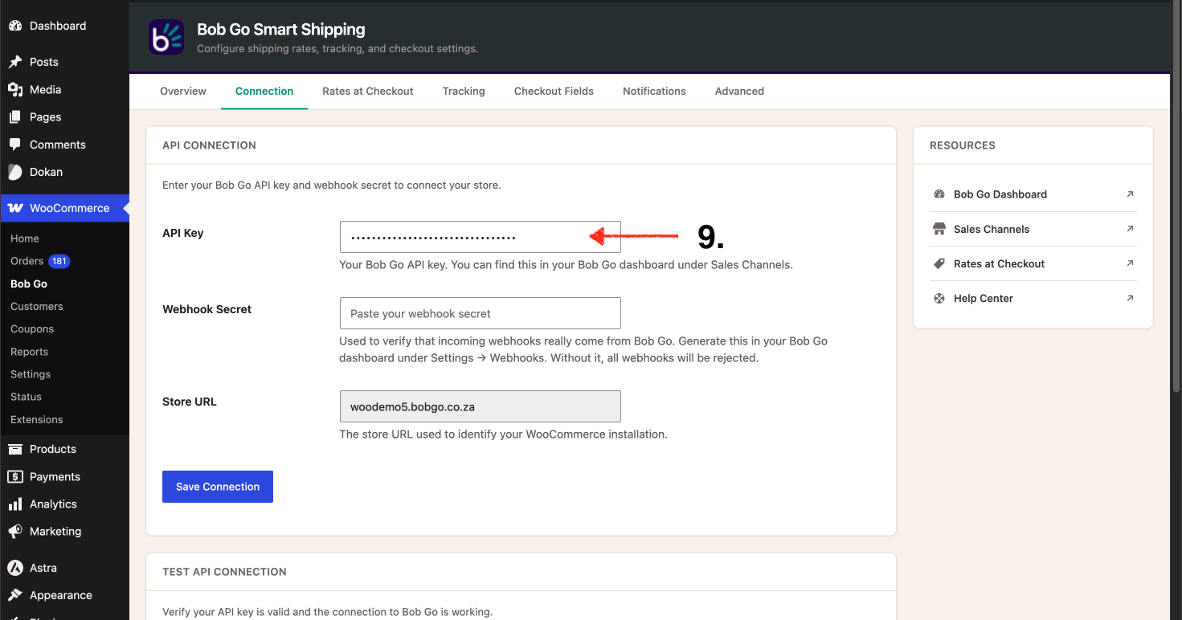Open WooCommerce Settings submenu item

click(x=31, y=374)
